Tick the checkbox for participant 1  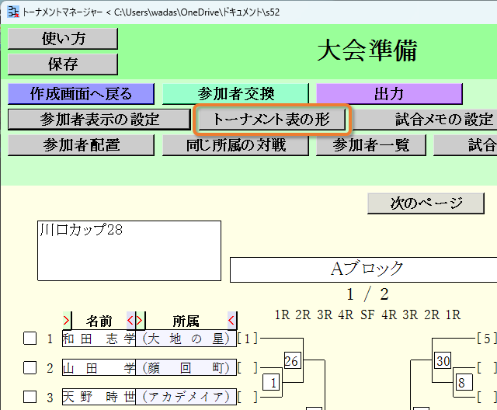point(30,339)
